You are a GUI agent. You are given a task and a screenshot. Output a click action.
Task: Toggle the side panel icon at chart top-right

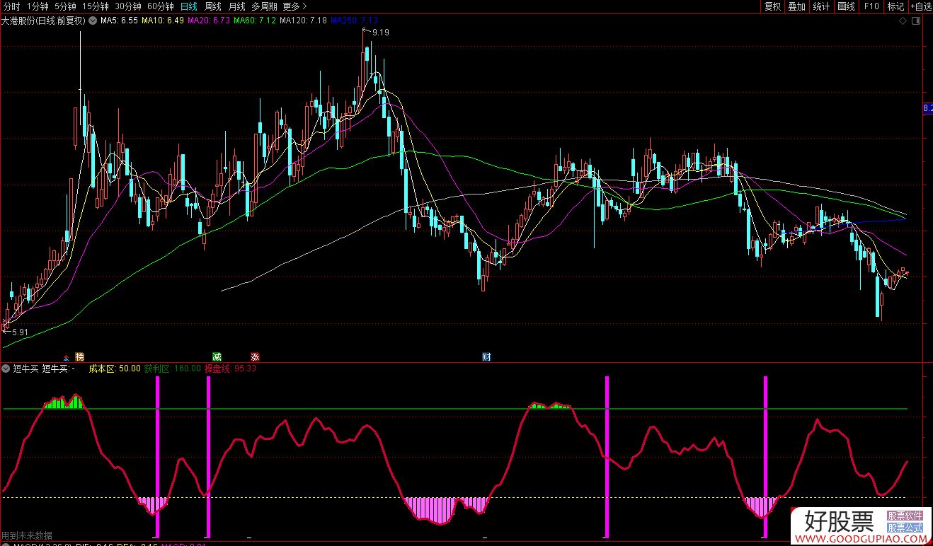pyautogui.click(x=917, y=21)
